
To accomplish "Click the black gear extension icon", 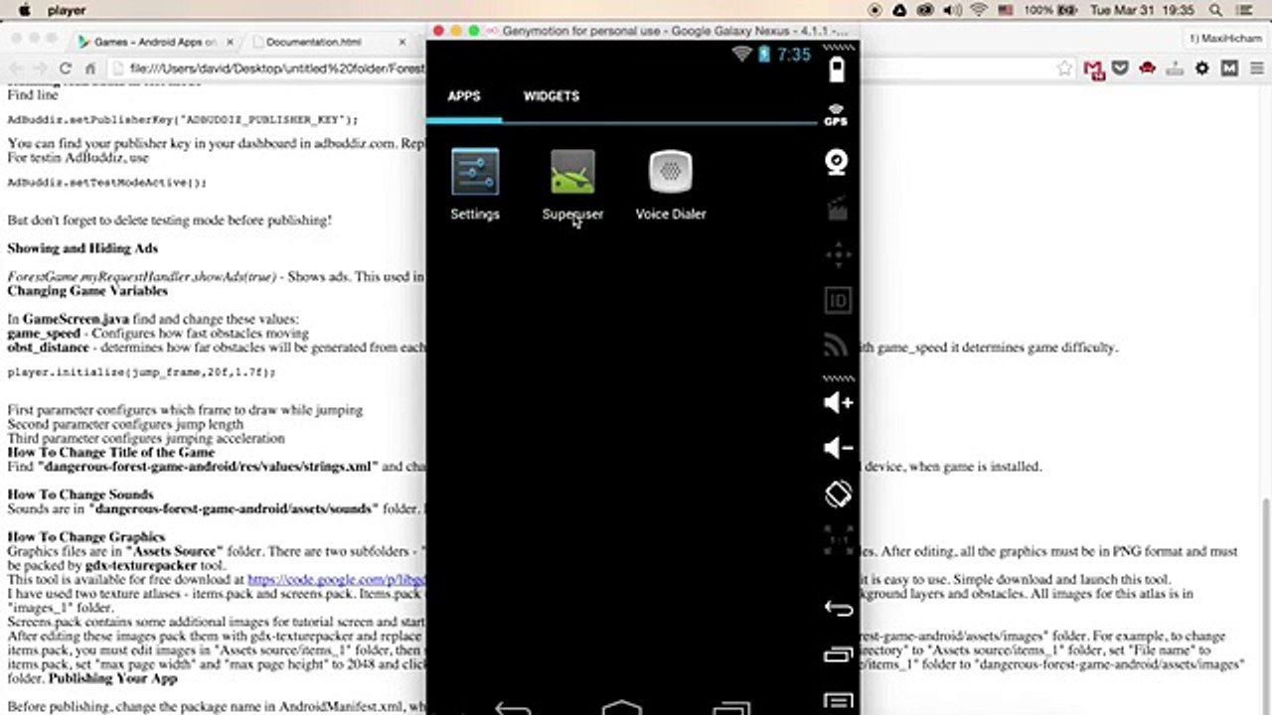I will point(1202,69).
